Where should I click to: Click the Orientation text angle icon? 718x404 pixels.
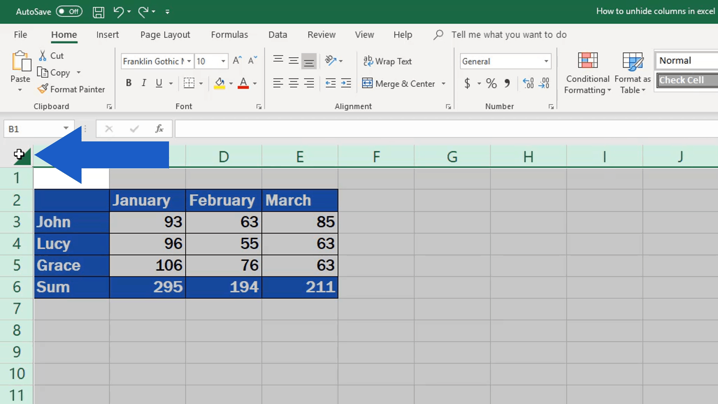(x=331, y=61)
